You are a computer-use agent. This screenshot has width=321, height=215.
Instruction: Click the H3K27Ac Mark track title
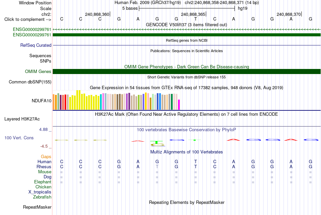point(186,114)
